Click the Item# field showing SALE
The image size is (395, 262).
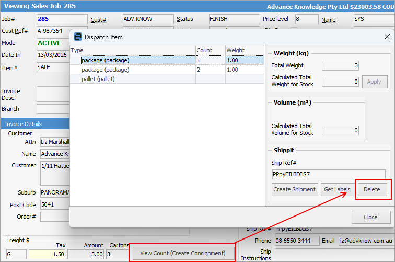(53, 67)
